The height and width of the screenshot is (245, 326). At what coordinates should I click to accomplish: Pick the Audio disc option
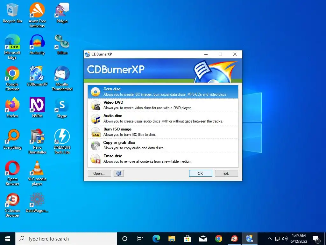pyautogui.click(x=163, y=118)
